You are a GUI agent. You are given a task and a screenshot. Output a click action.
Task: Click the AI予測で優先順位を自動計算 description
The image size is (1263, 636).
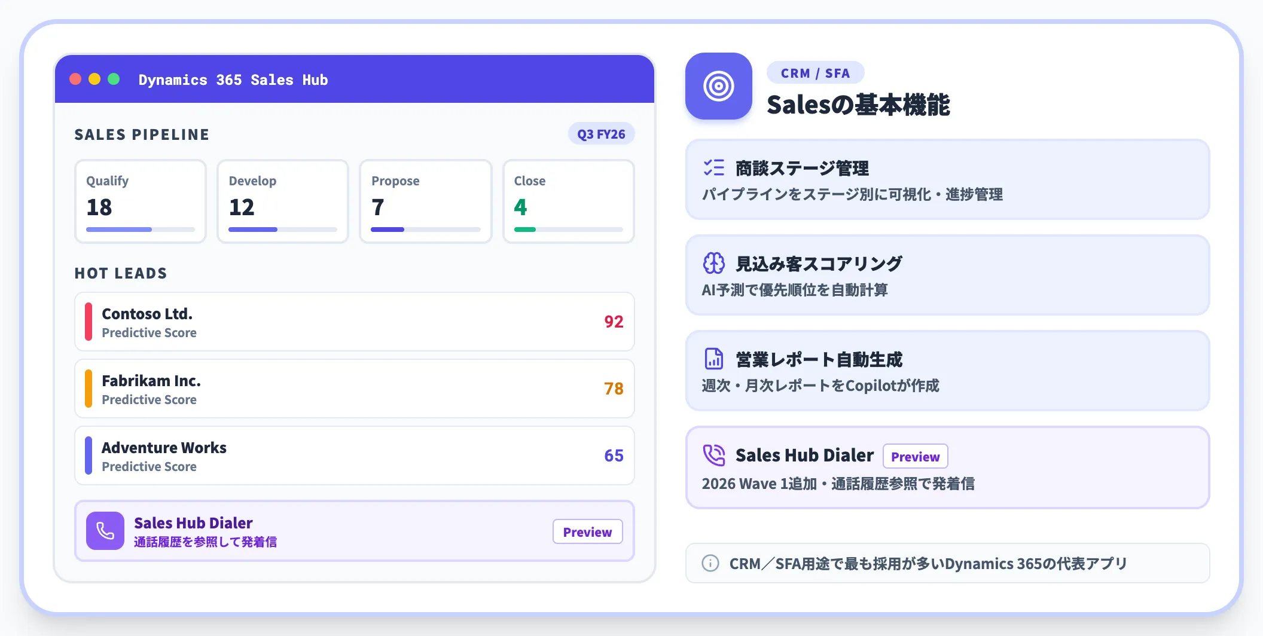(x=795, y=290)
